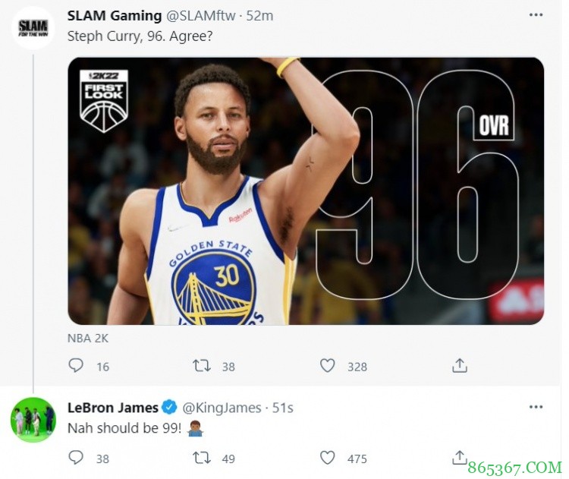Viewport: 569px width, 479px height.
Task: Retweet LeBron James's reply
Action: pyautogui.click(x=201, y=458)
